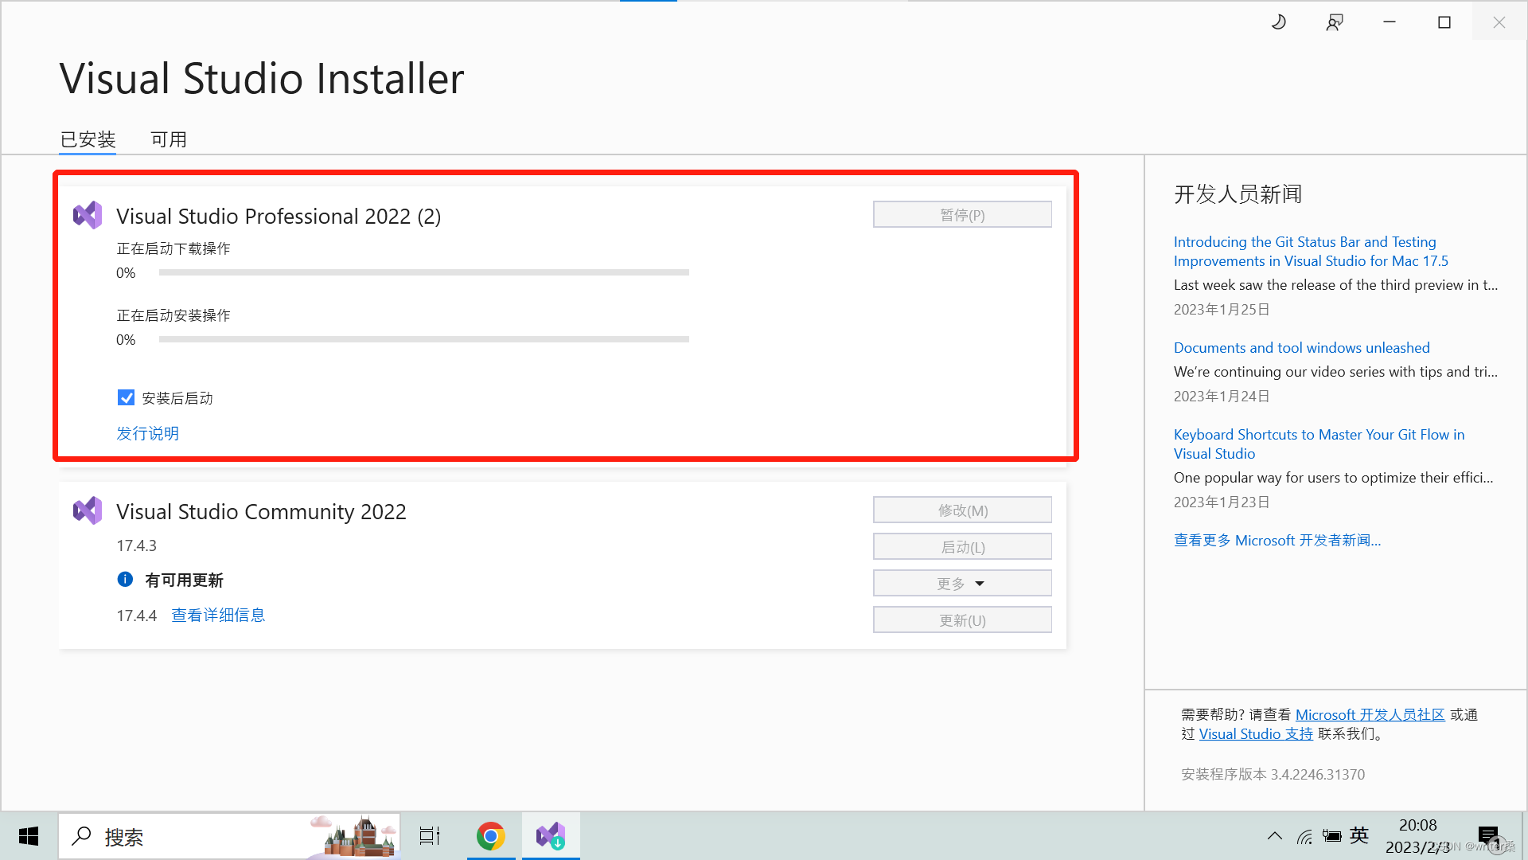Toggle the dark theme moon icon
The height and width of the screenshot is (860, 1528).
pos(1279,22)
